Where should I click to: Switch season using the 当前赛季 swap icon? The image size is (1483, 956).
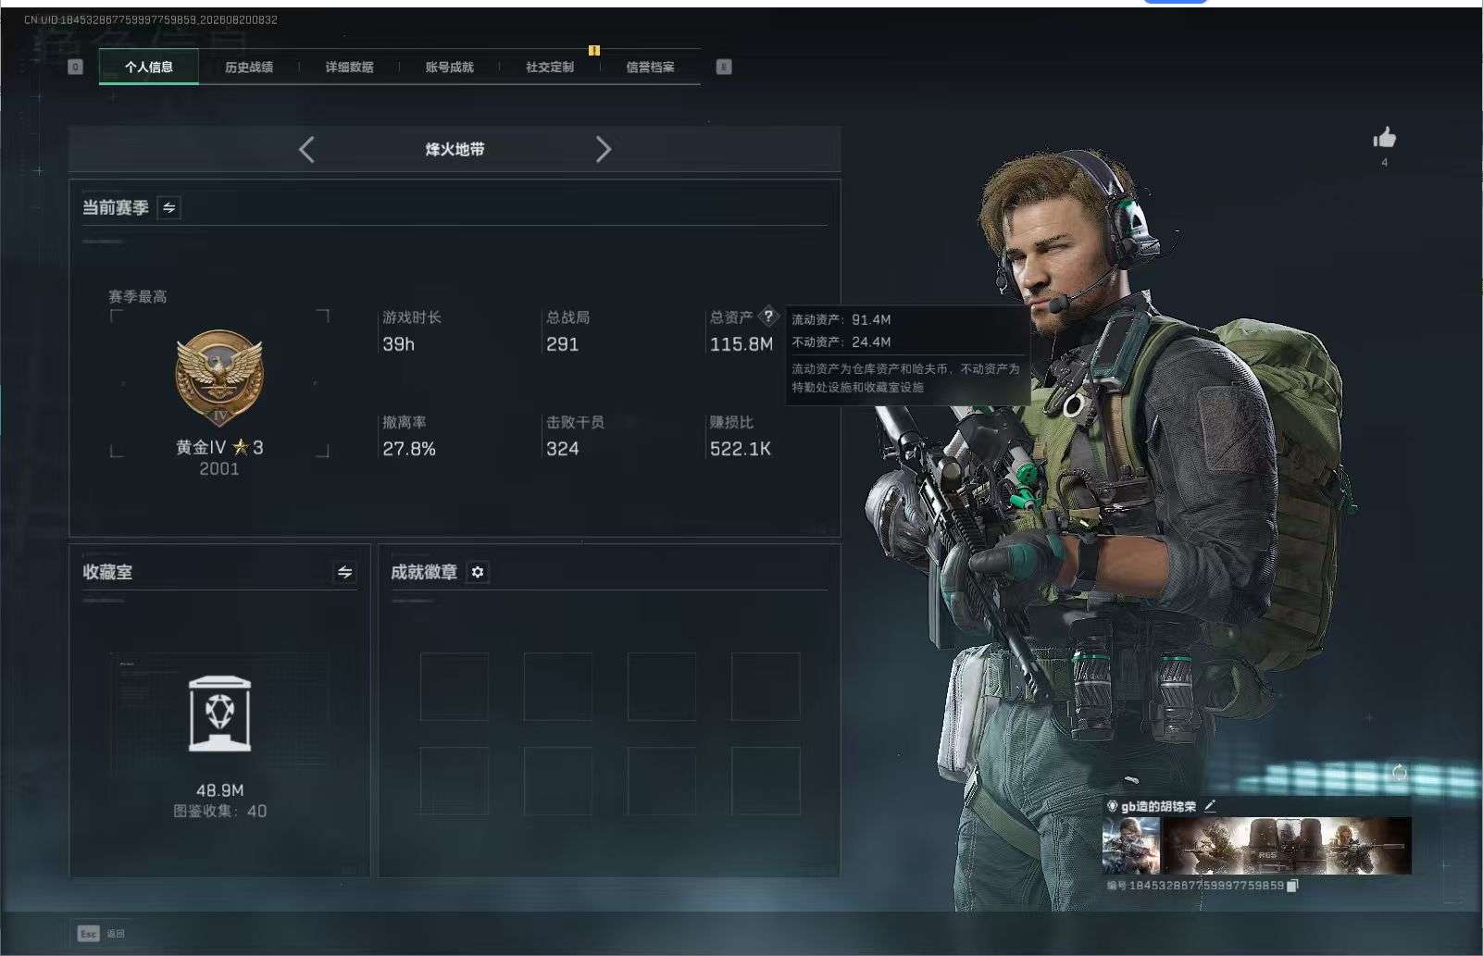pos(169,208)
